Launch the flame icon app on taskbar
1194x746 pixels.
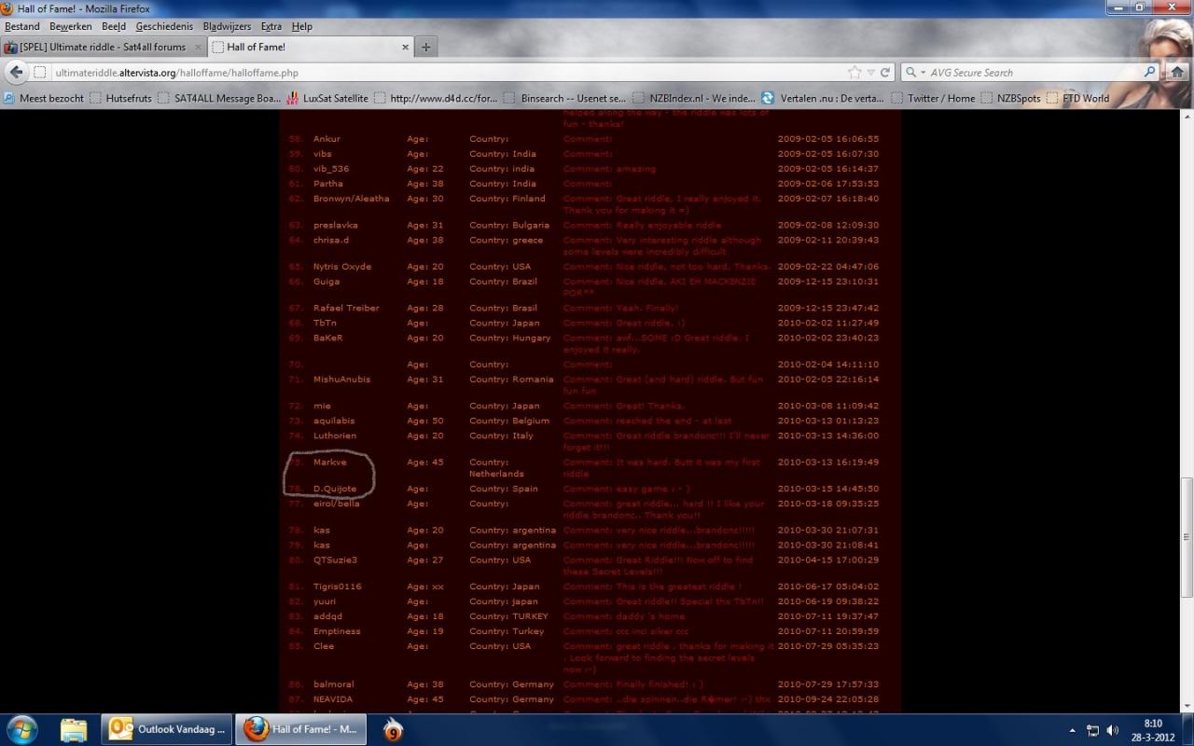(x=394, y=728)
